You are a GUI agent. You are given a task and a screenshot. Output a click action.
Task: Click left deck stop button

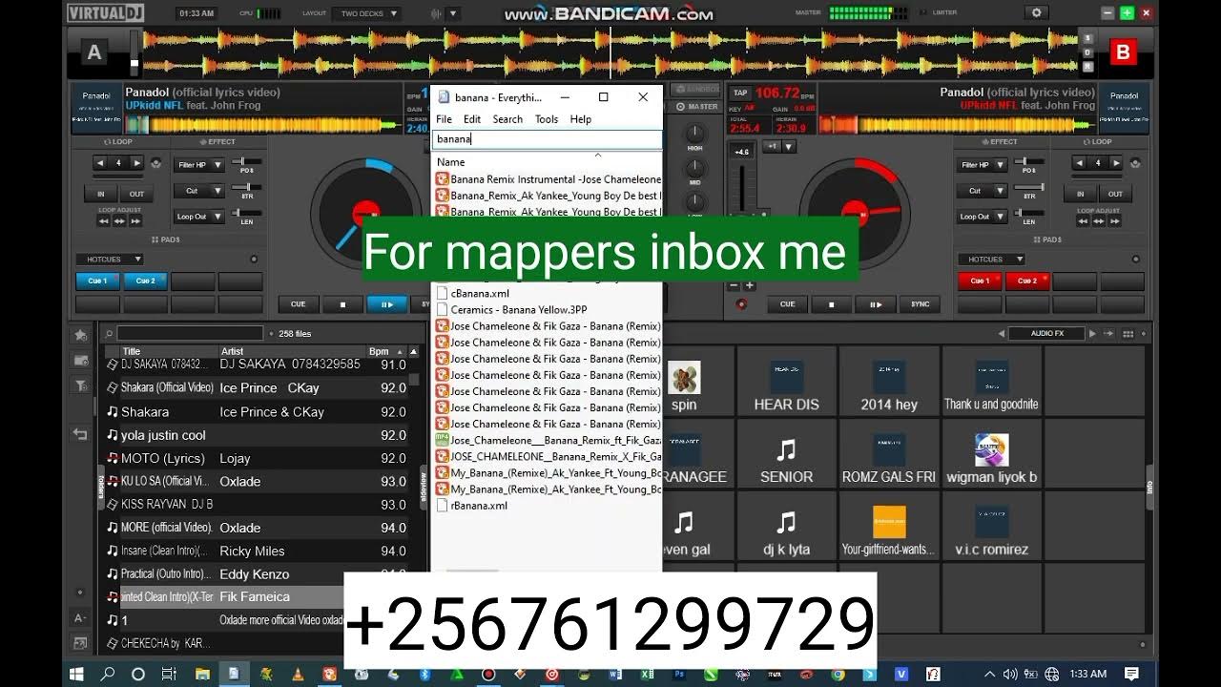343,304
